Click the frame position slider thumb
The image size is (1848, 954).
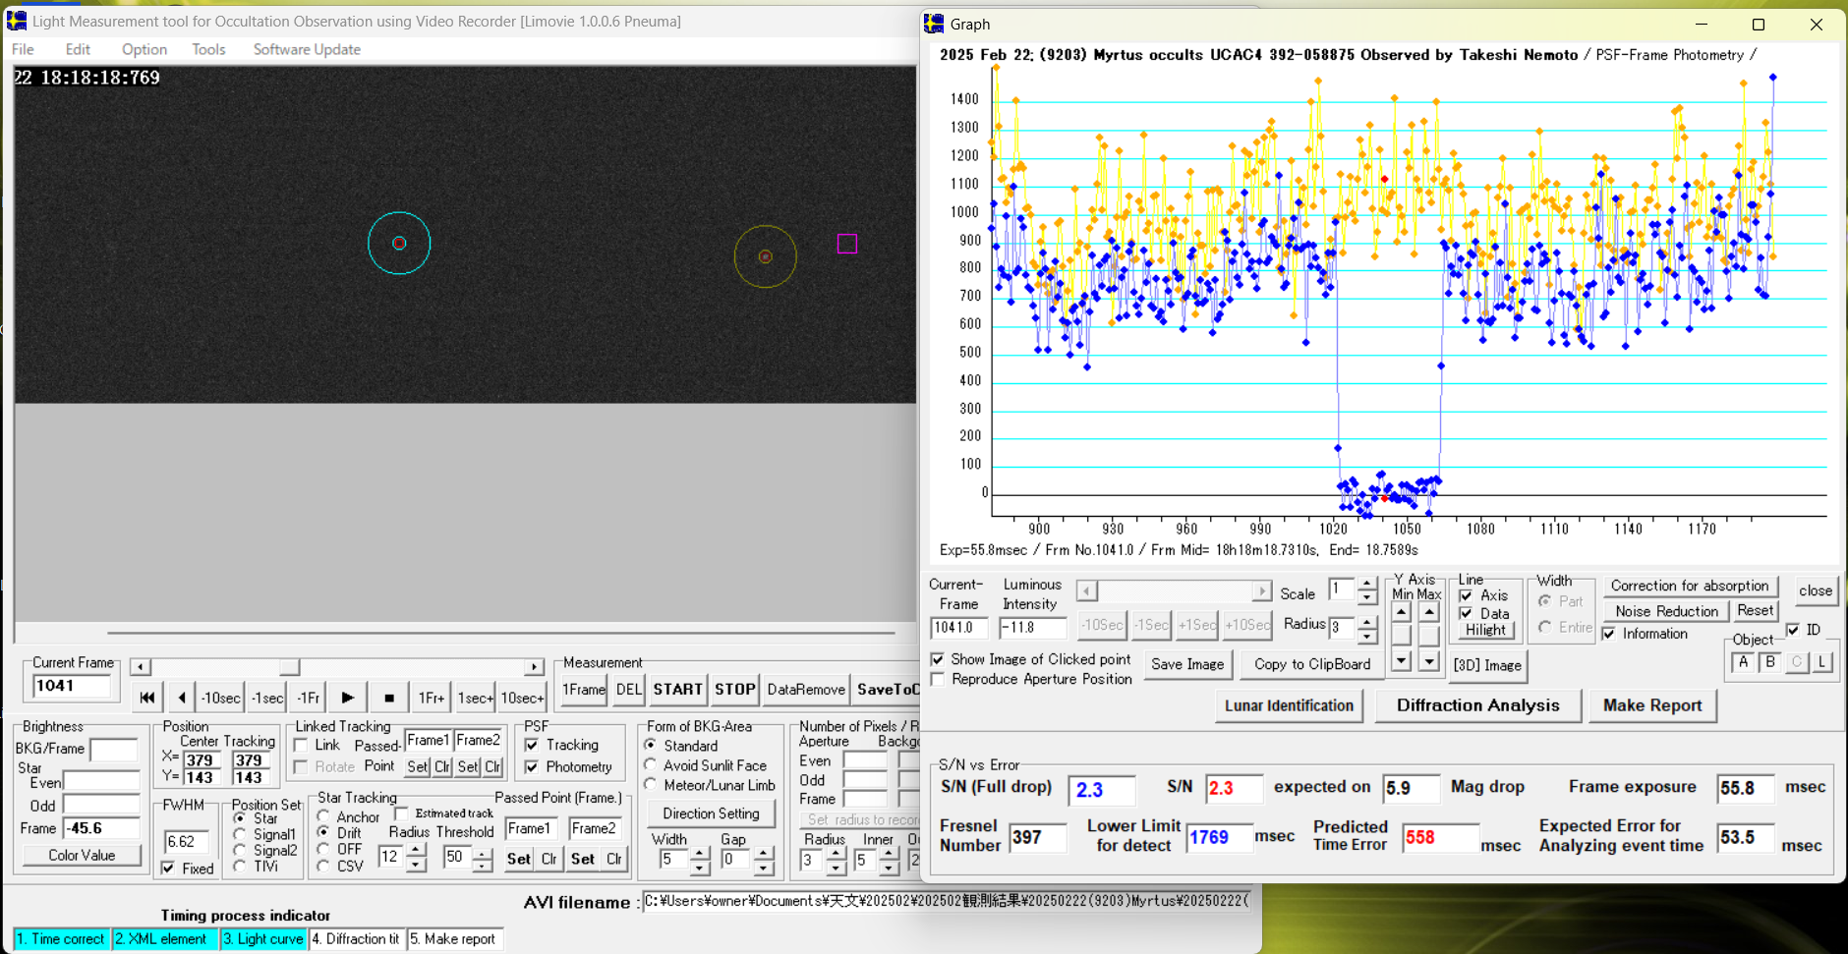[x=289, y=667]
